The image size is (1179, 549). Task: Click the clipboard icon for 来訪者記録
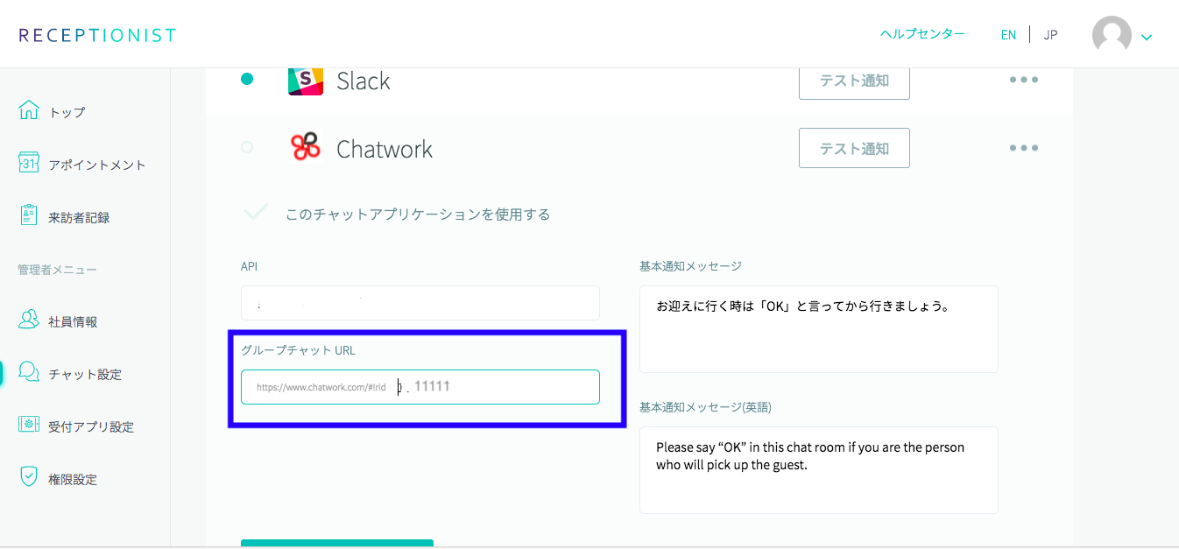pos(29,216)
